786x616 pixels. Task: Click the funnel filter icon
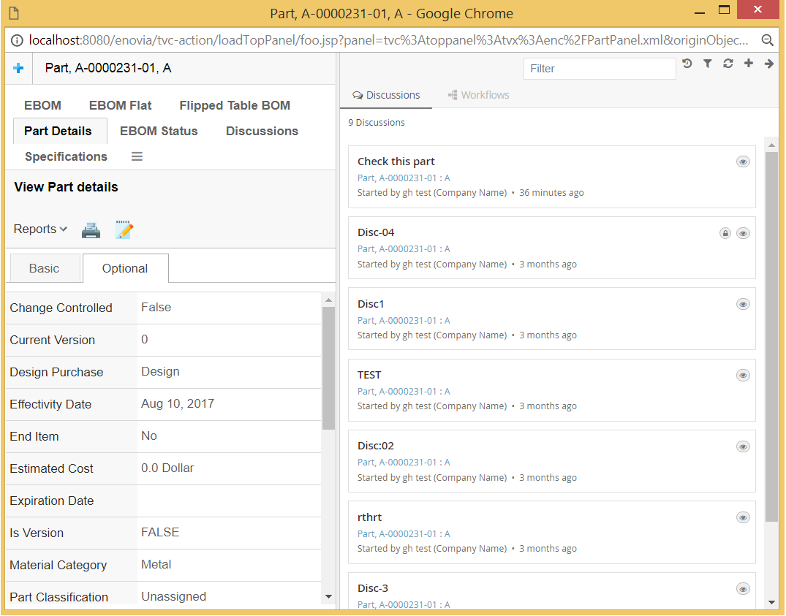tap(708, 64)
